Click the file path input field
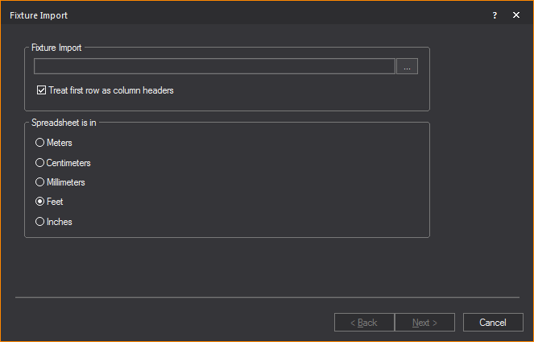 click(214, 67)
